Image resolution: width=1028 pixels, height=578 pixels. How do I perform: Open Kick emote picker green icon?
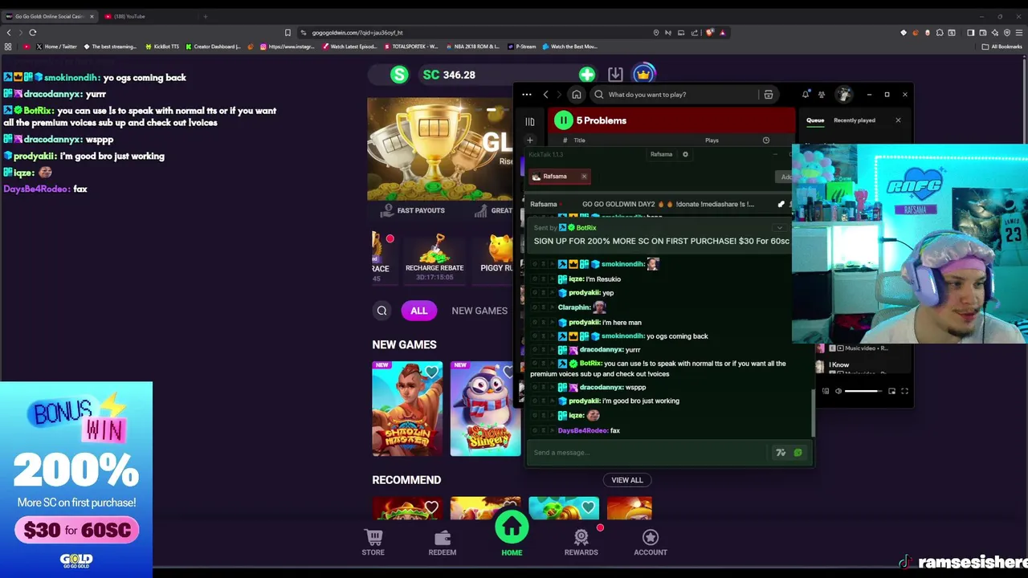tap(798, 453)
